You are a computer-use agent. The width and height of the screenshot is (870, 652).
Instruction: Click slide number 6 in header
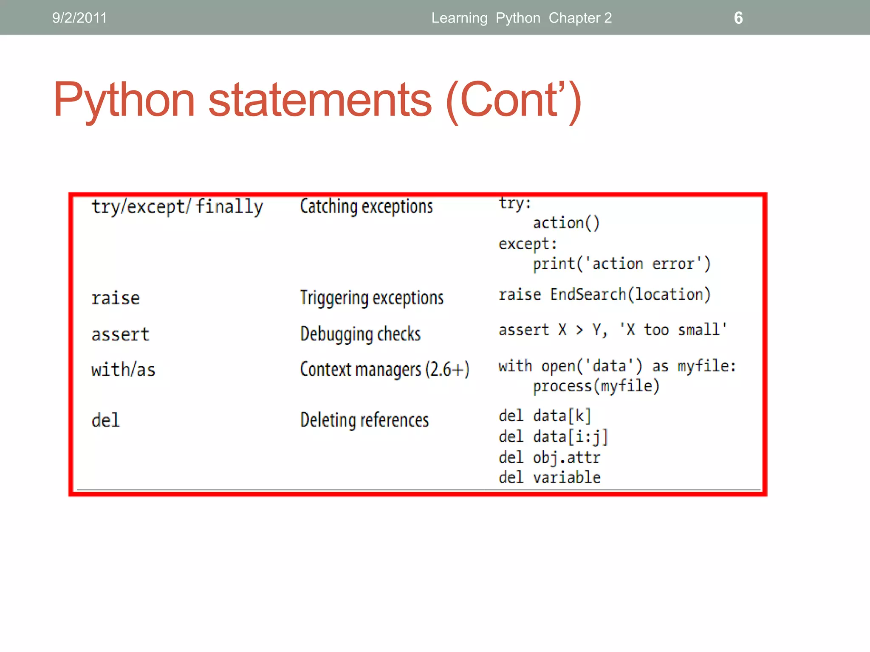[x=738, y=18]
